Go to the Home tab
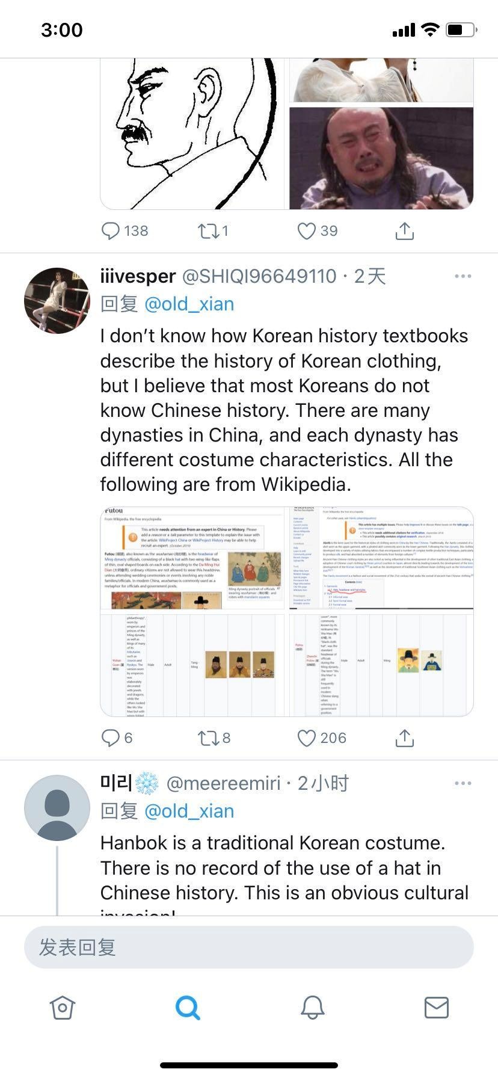Image resolution: width=498 pixels, height=1078 pixels. click(63, 1007)
